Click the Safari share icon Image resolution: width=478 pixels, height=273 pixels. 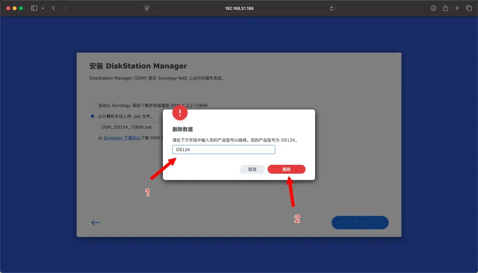[x=445, y=8]
